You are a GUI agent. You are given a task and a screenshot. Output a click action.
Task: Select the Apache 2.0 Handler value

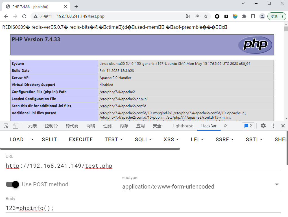click(115, 78)
